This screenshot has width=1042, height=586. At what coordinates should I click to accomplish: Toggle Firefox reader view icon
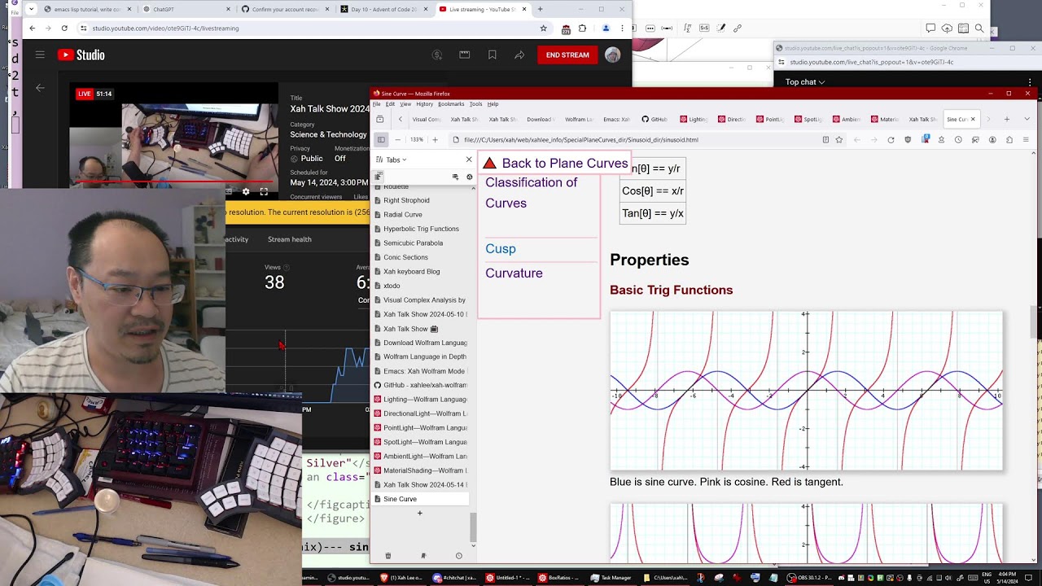click(x=825, y=139)
